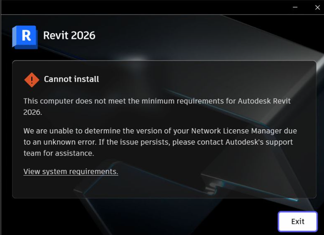Click the phrase If the issue persists

[x=134, y=142]
